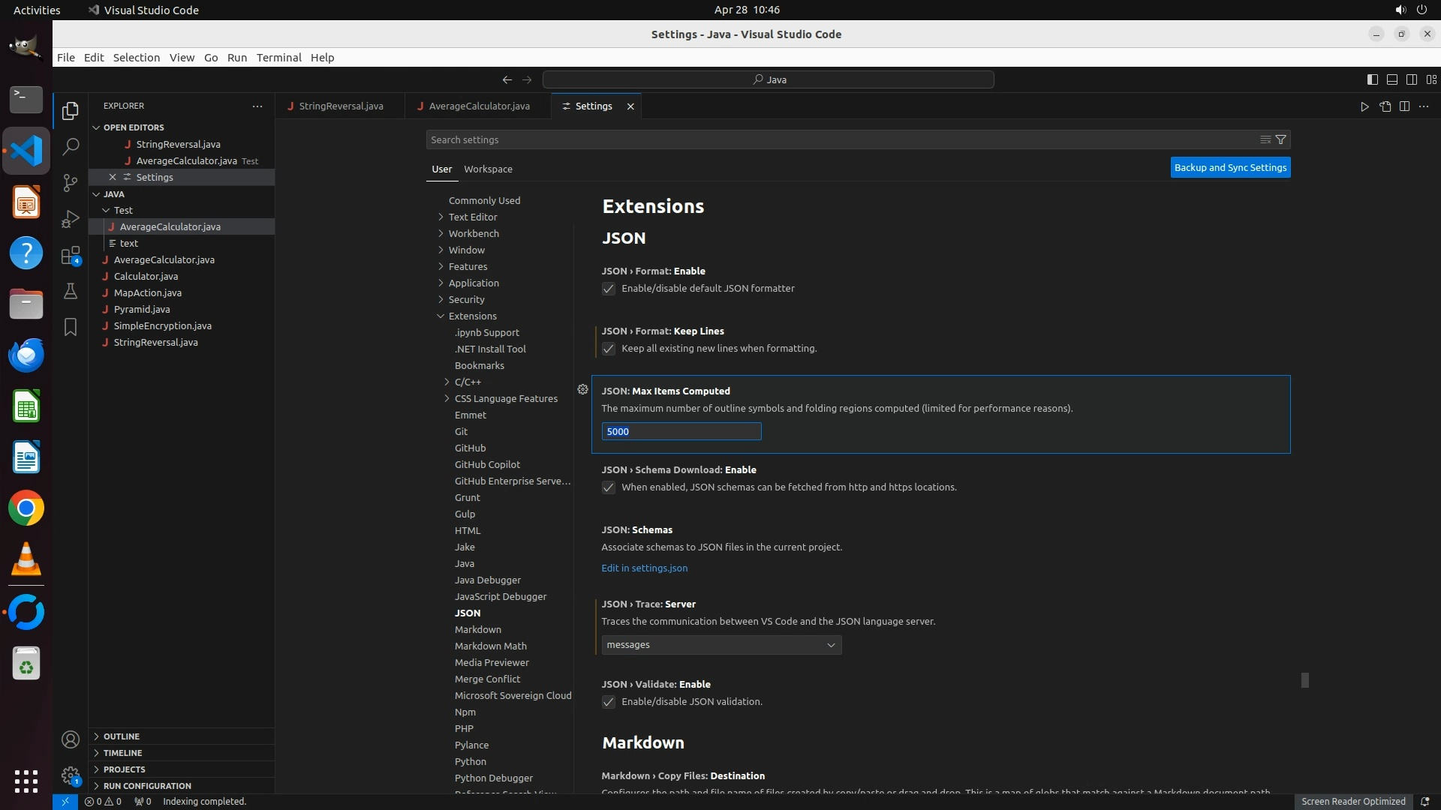The image size is (1441, 810).
Task: Disable JSON Validate Enable checkbox
Action: tap(609, 702)
